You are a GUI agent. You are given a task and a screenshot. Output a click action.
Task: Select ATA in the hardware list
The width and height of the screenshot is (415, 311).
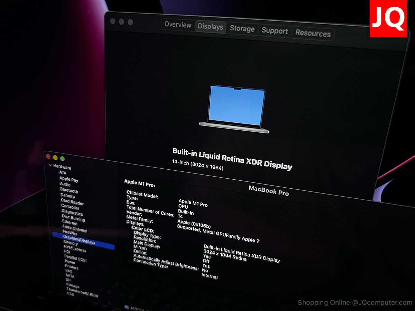63,173
